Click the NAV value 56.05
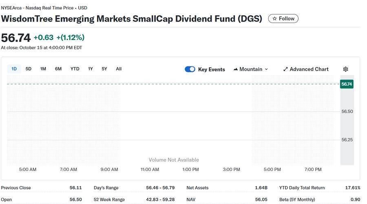The height and width of the screenshot is (204, 367). tap(261, 200)
